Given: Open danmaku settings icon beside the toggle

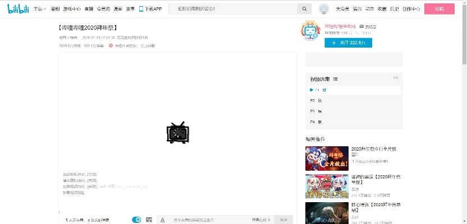Looking at the screenshot, I should tap(149, 220).
